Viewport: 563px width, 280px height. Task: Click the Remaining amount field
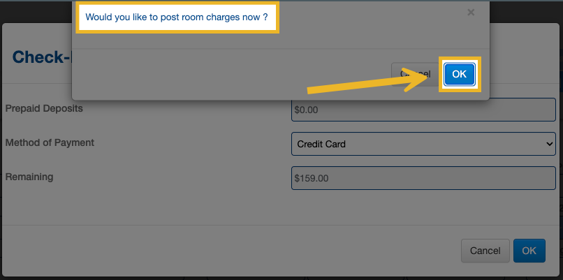point(423,178)
